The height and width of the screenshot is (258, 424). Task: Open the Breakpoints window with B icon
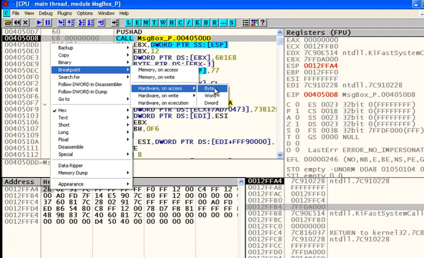click(206, 23)
